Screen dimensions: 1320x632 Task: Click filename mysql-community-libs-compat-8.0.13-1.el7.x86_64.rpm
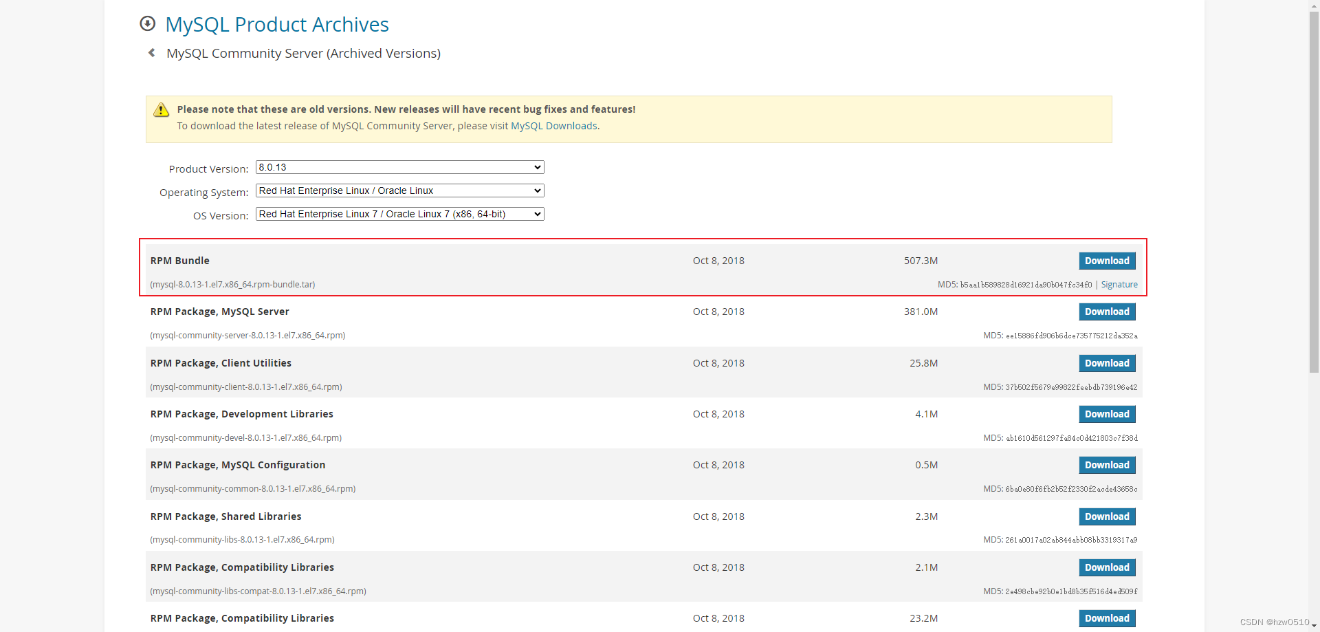click(258, 591)
